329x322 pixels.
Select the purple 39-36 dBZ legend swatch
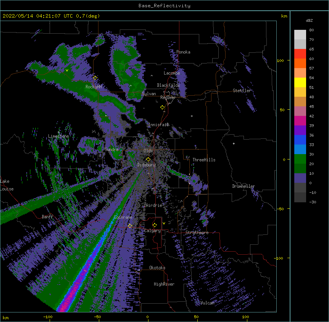tap(300, 130)
